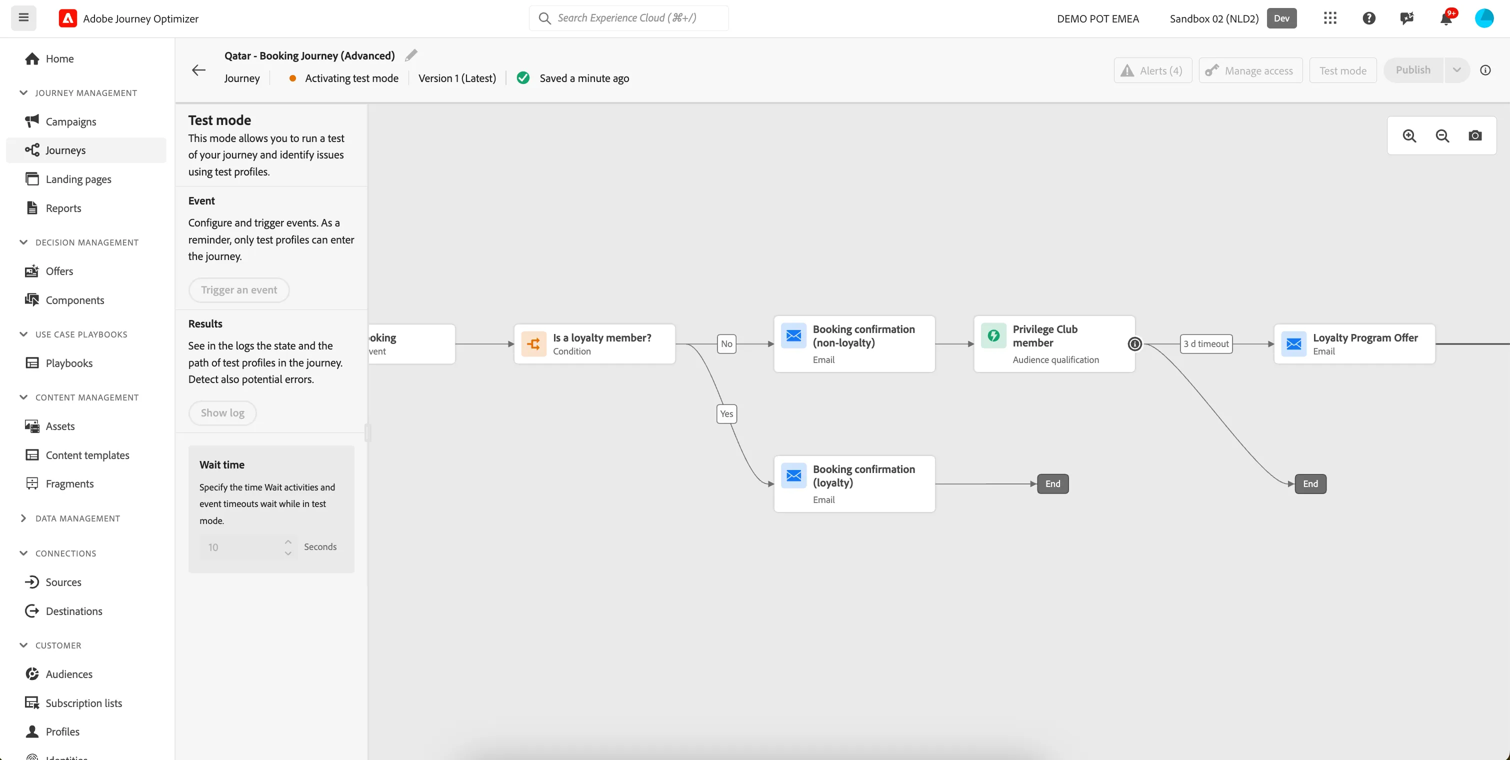The image size is (1510, 760).
Task: Collapse the Content Management section
Action: tap(23, 397)
